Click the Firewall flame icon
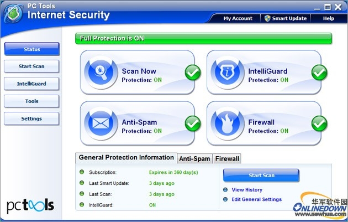Screen dimensions: 348x222 click(x=227, y=123)
